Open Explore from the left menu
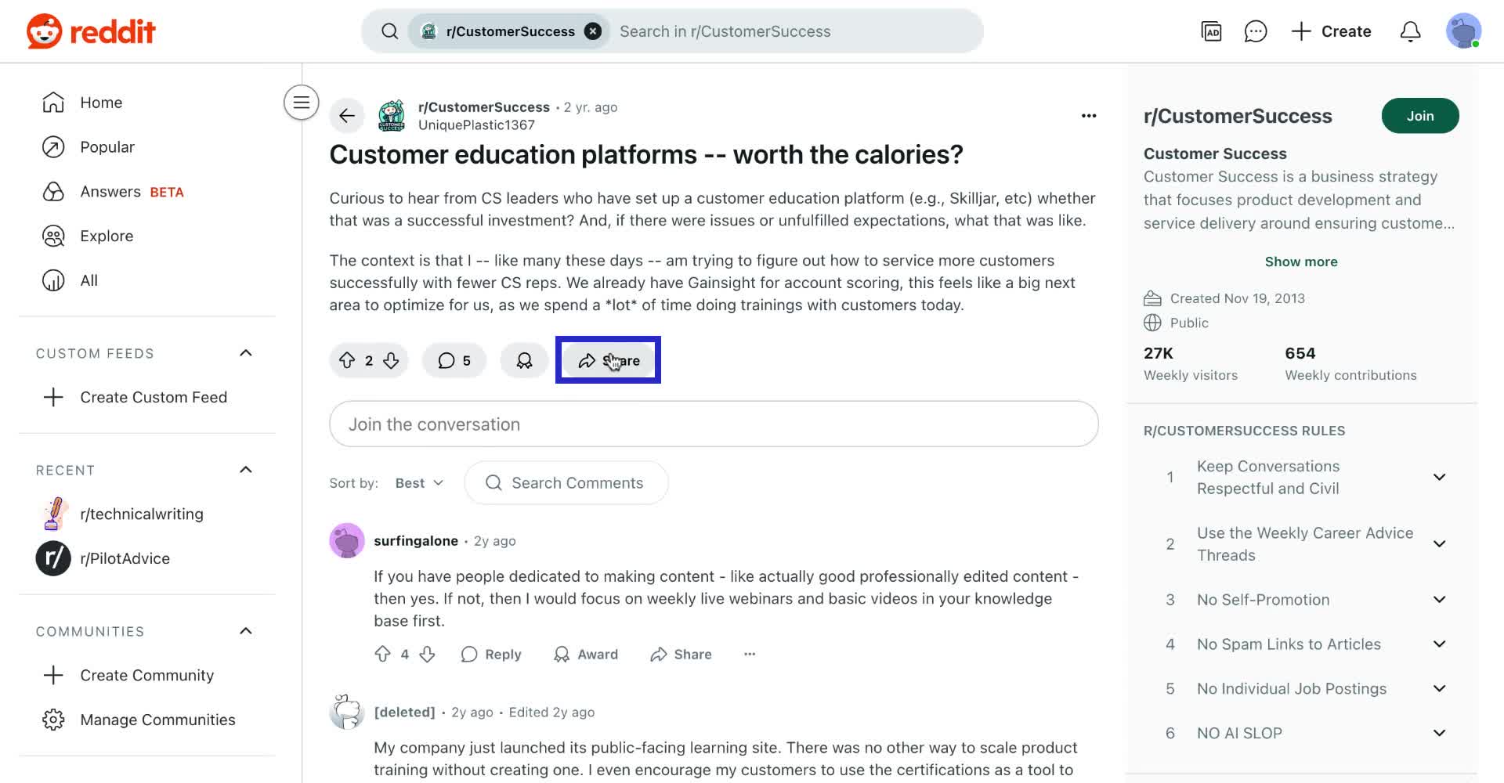The width and height of the screenshot is (1504, 783). [x=107, y=236]
